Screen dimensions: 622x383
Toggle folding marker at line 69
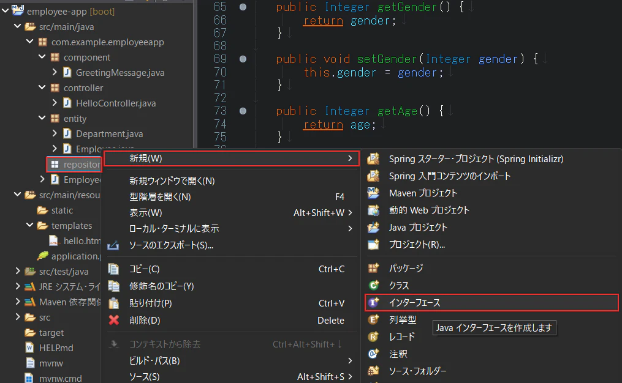tap(243, 59)
